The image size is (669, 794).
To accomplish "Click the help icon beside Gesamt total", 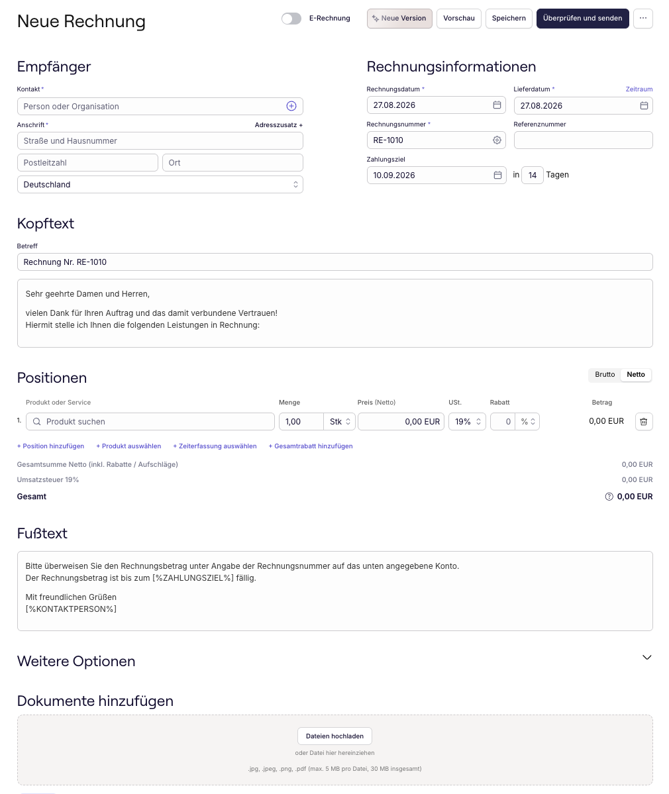I will tap(609, 497).
